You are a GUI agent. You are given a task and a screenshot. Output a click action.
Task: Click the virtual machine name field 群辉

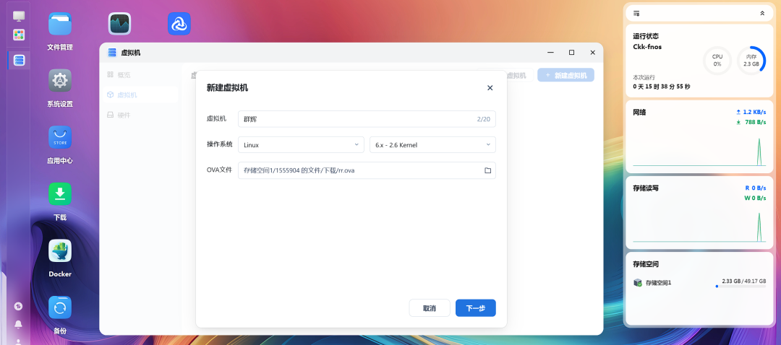tap(367, 119)
